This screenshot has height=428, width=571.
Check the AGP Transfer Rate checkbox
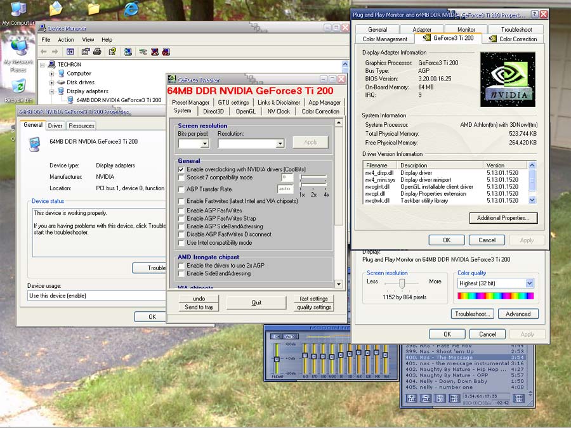(x=181, y=189)
